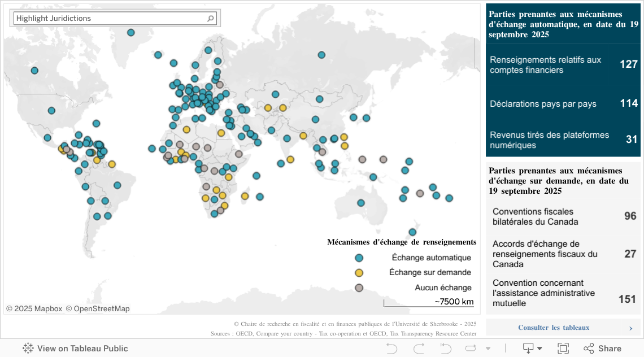Open the Consulter les tableaux link
Screen dimensions: 644x357
[x=554, y=328]
